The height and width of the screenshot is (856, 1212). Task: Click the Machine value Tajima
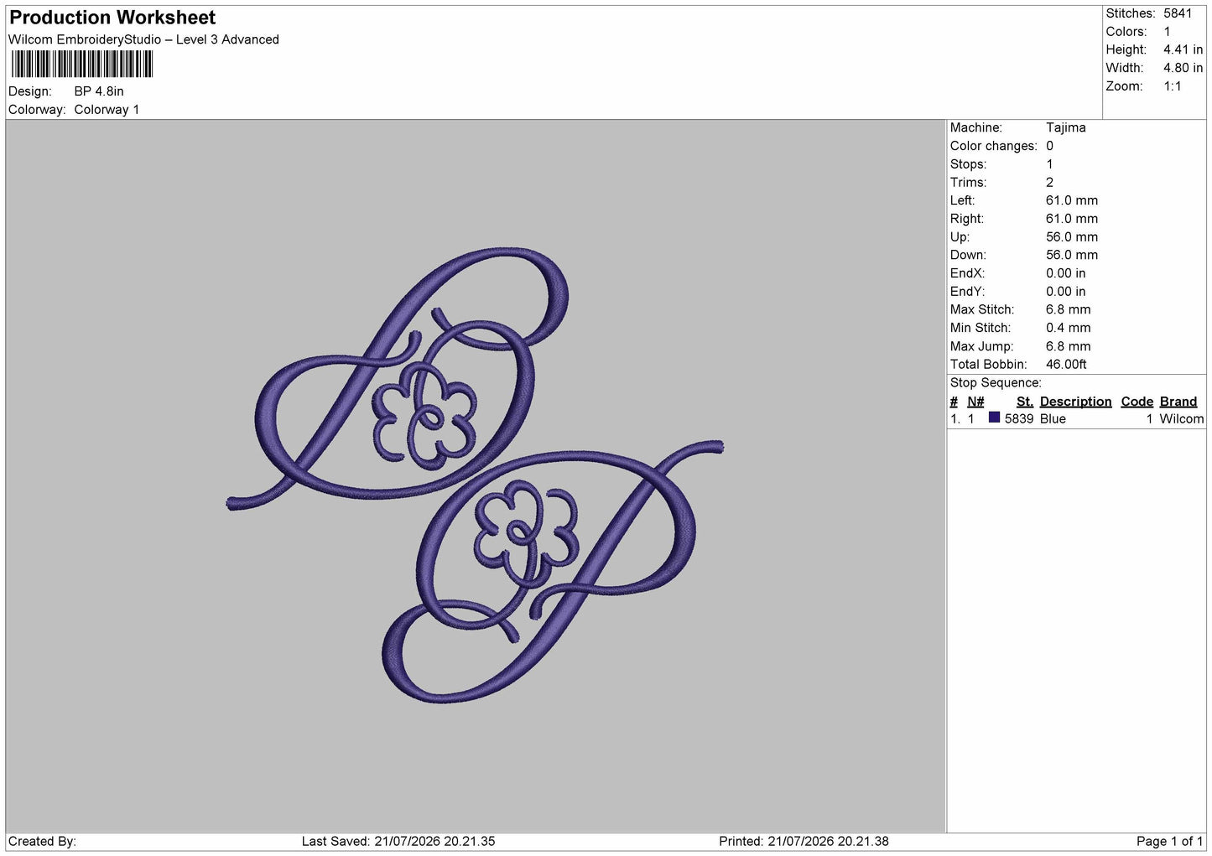pos(1065,127)
